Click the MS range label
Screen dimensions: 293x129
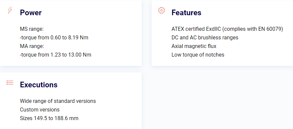[32, 29]
